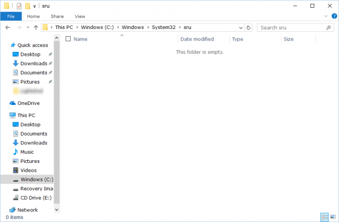Customize Quick Access Toolbar dropdown arrow
Image resolution: width=339 pixels, height=222 pixels.
point(35,6)
